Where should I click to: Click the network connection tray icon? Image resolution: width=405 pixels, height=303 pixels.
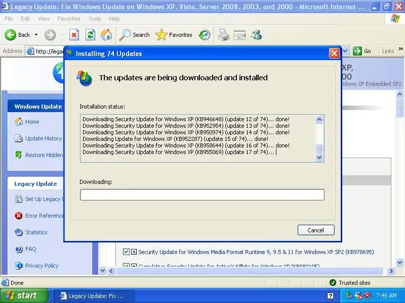[358, 295]
